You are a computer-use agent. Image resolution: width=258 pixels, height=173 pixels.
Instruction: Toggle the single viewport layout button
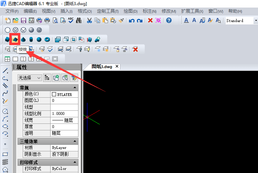tap(15, 59)
